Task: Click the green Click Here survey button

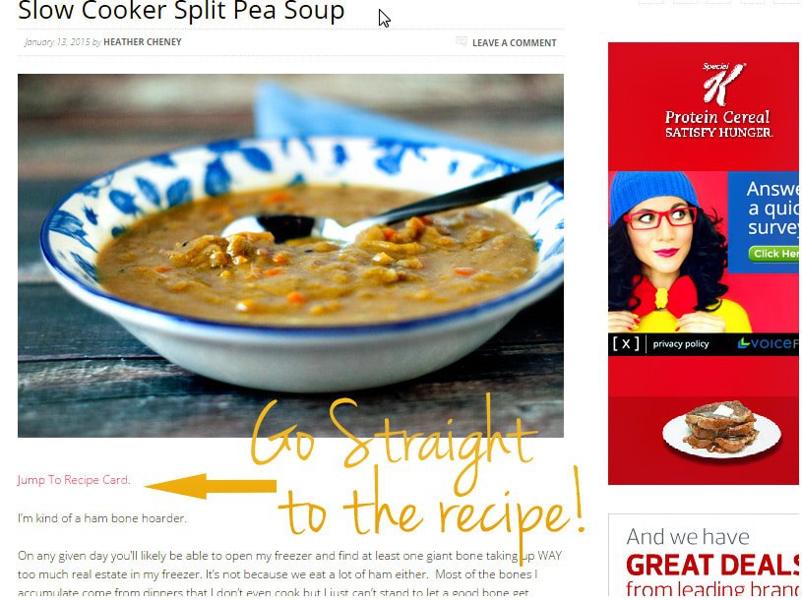Action: [773, 254]
